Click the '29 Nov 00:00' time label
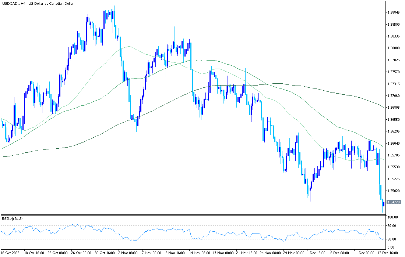Image resolution: width=405 pixels, height=257 pixels. click(294, 253)
